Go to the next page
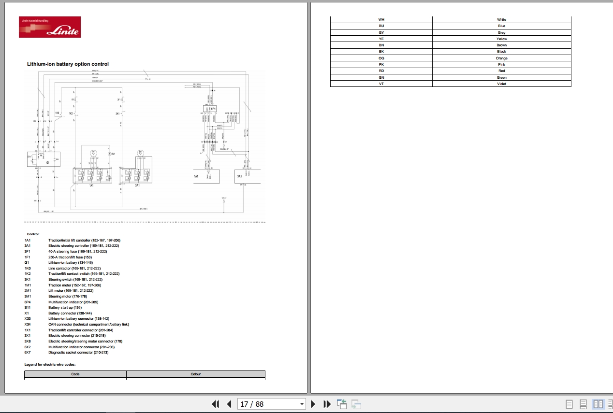The width and height of the screenshot is (613, 413). pos(313,404)
